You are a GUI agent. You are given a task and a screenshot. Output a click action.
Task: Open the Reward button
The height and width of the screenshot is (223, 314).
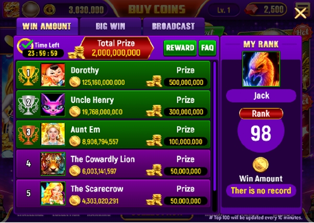(180, 48)
